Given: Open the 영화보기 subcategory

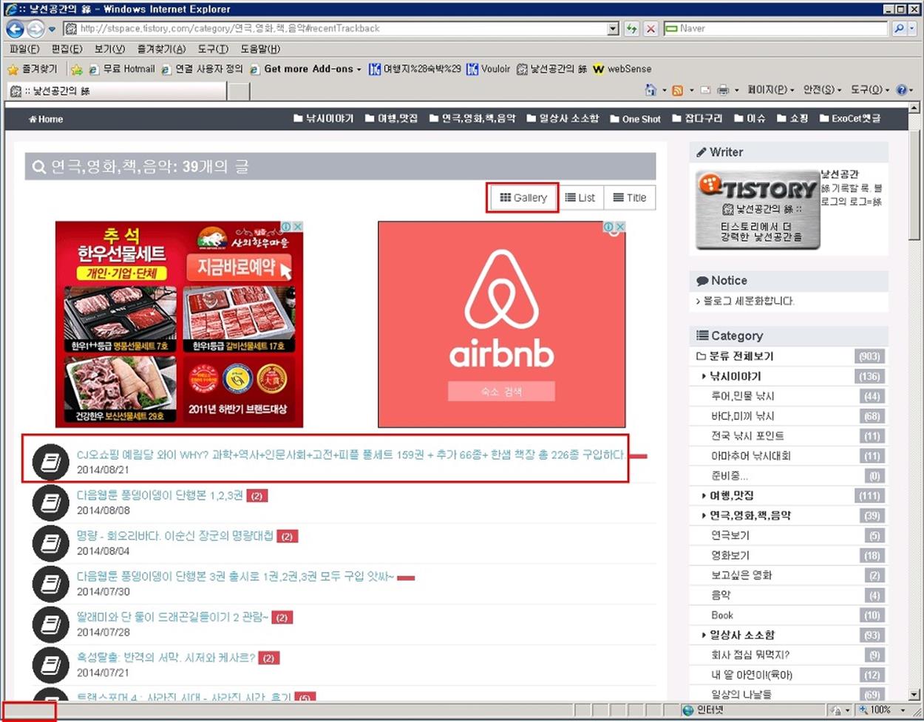Looking at the screenshot, I should coord(730,555).
